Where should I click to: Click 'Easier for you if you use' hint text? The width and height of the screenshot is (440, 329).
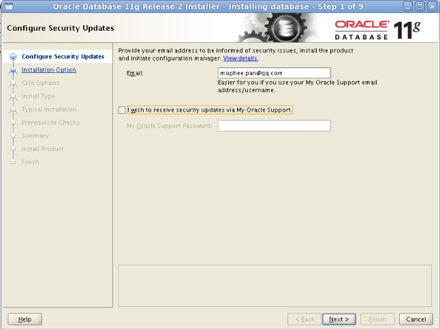tap(297, 87)
